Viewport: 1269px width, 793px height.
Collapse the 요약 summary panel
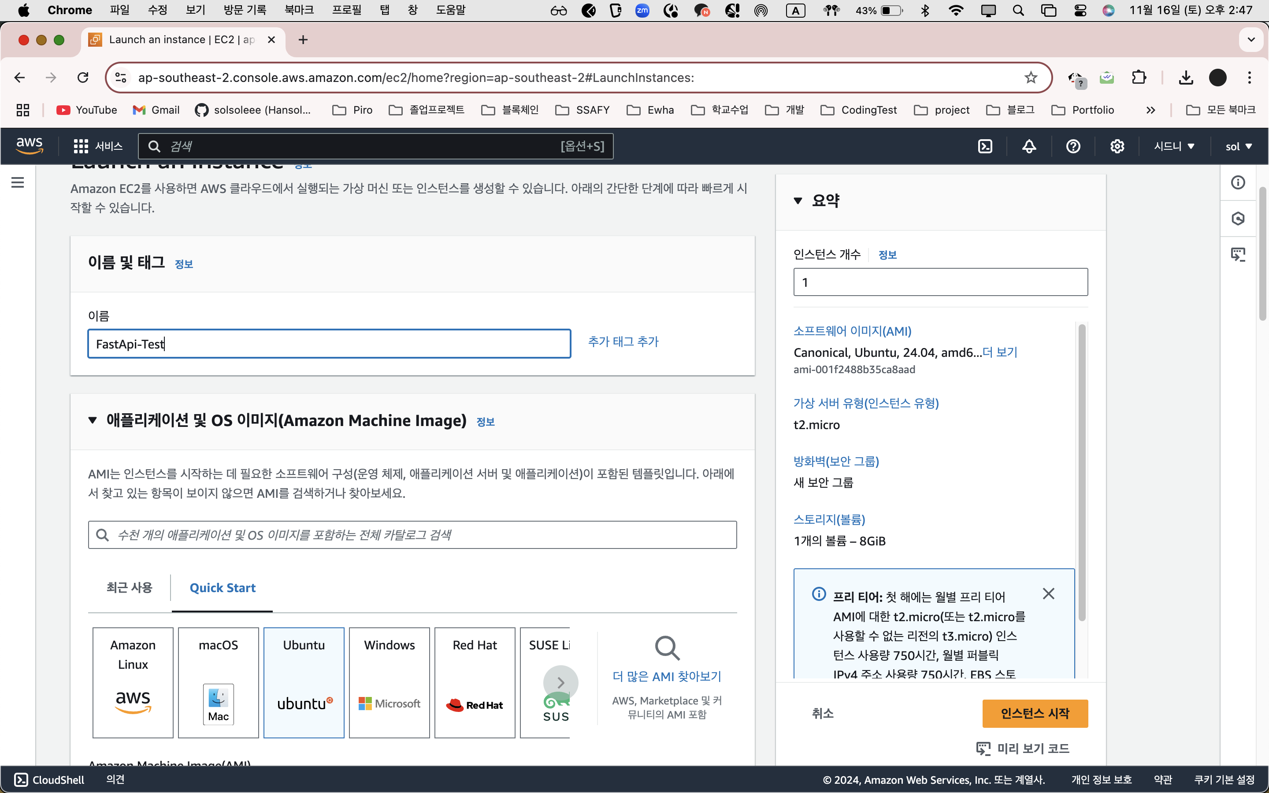(798, 201)
